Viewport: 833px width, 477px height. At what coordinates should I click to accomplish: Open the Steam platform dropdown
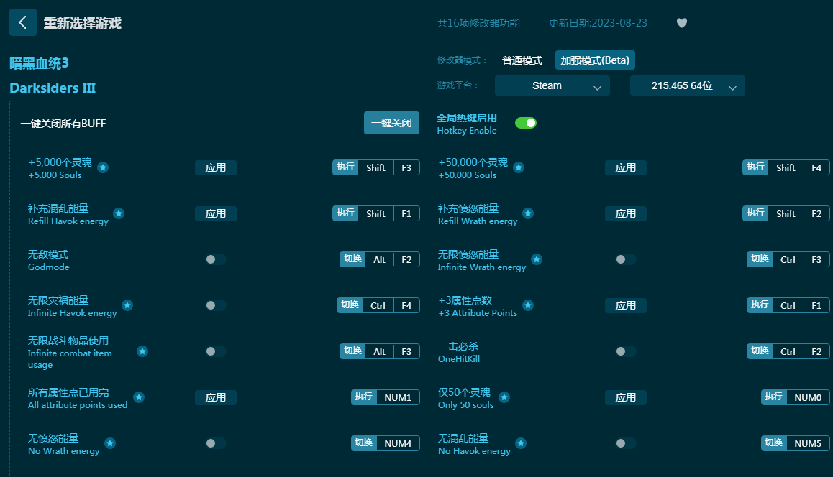point(552,86)
